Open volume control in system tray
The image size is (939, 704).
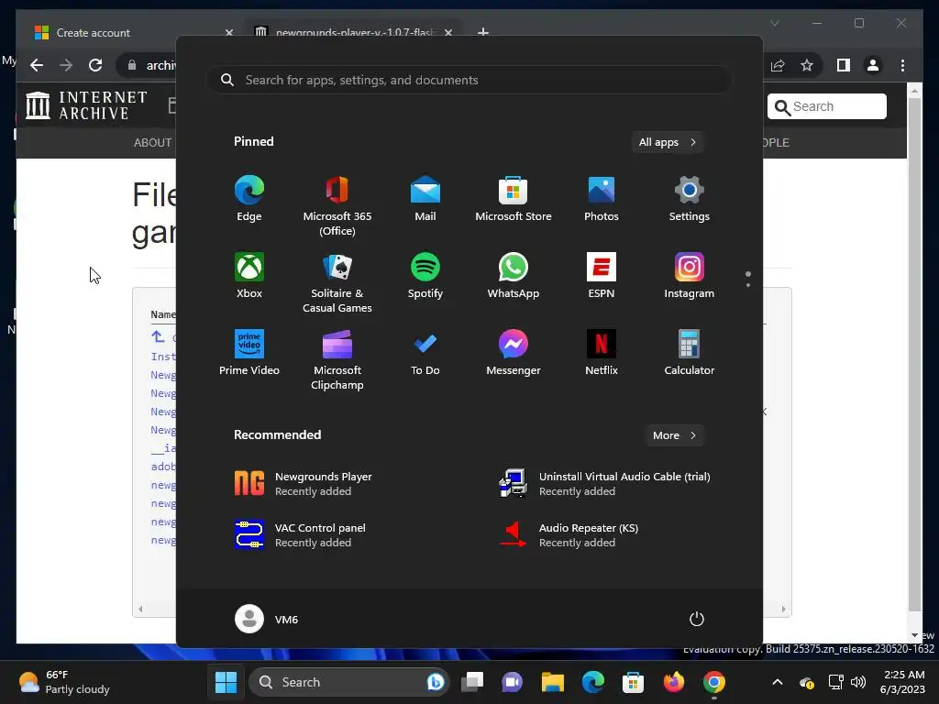pos(858,682)
